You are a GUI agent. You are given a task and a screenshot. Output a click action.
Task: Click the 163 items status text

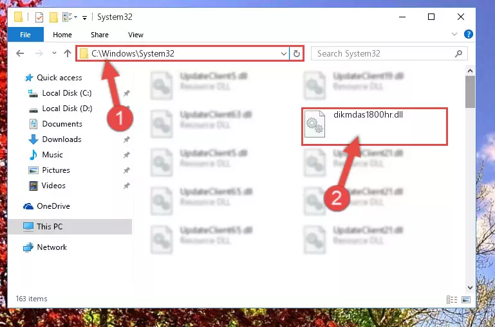tap(32, 299)
